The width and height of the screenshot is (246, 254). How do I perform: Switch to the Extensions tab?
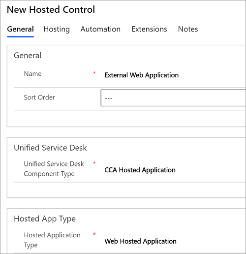point(149,29)
